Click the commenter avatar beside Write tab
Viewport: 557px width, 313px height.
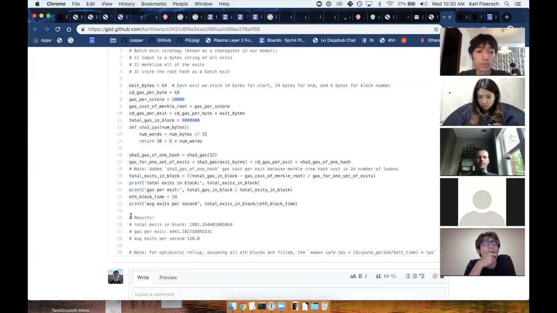tap(116, 276)
